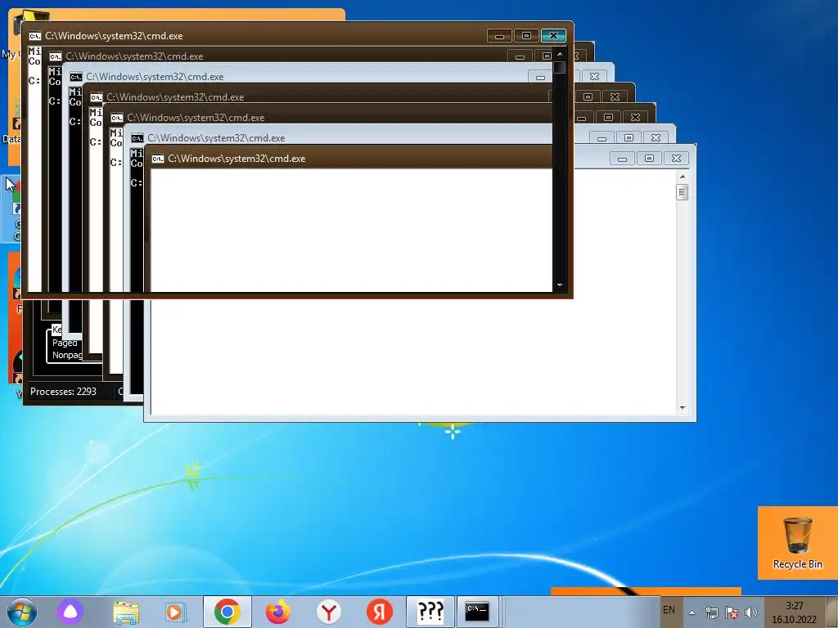Click the ??? taskbar button

coord(430,612)
